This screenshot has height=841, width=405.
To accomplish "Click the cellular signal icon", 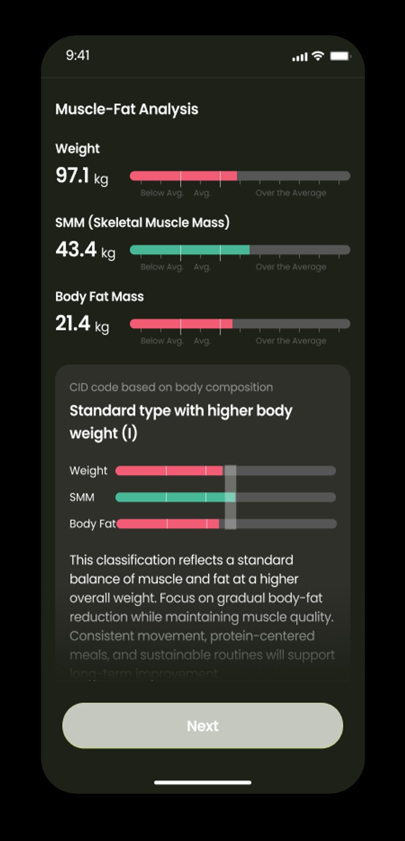I will [x=299, y=57].
